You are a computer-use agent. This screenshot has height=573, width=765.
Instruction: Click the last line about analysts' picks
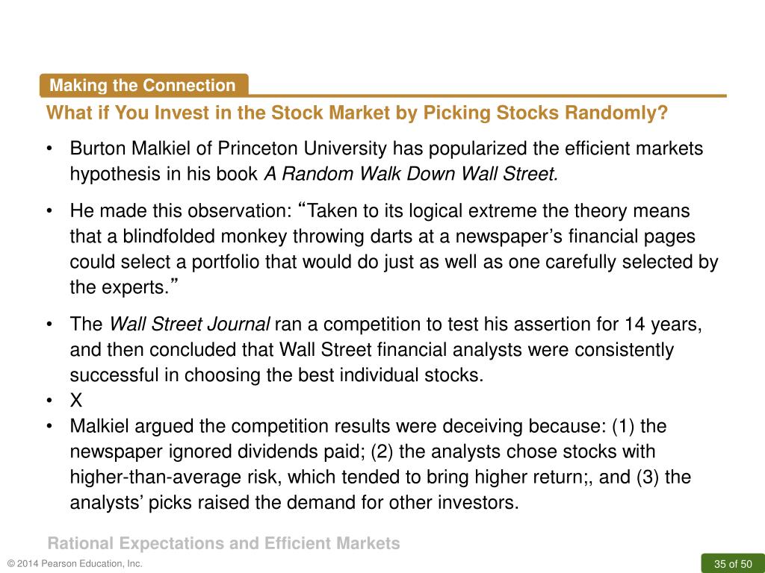[294, 502]
